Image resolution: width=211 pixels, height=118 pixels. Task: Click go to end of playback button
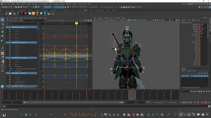click(x=209, y=91)
